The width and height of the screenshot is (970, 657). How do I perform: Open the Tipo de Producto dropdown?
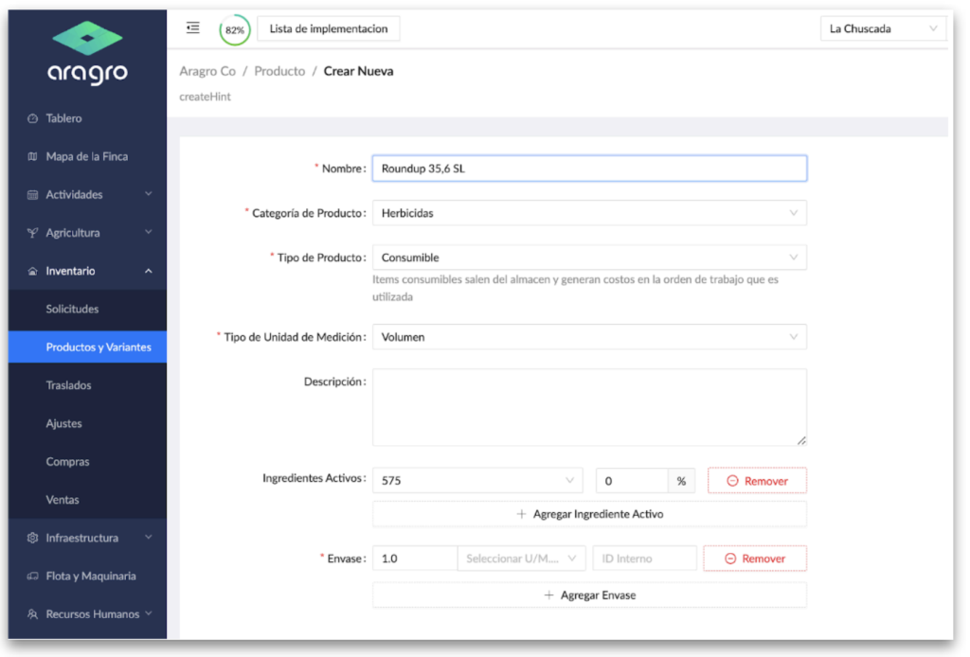(589, 257)
